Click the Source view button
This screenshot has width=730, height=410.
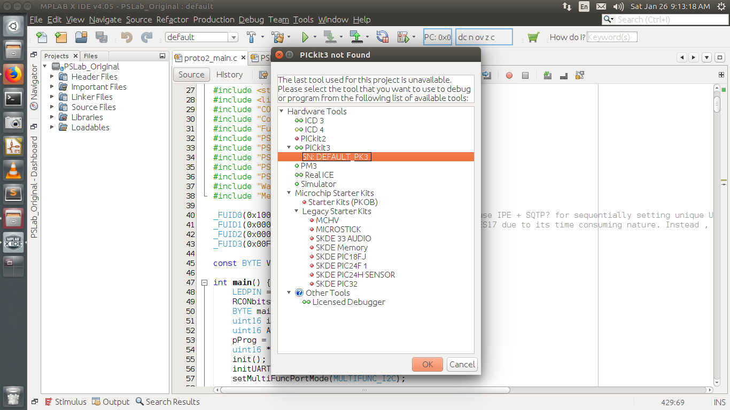pos(191,75)
